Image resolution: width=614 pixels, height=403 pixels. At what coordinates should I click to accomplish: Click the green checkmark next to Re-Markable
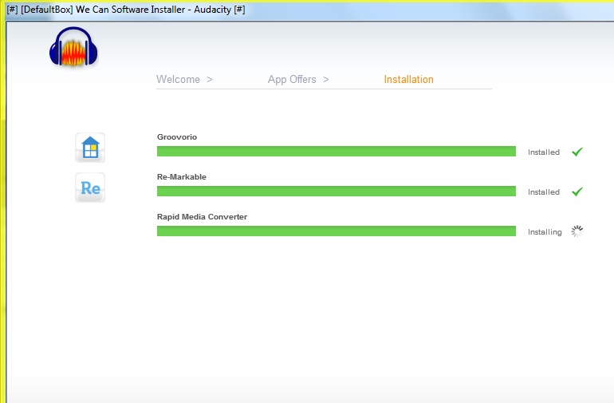(577, 192)
